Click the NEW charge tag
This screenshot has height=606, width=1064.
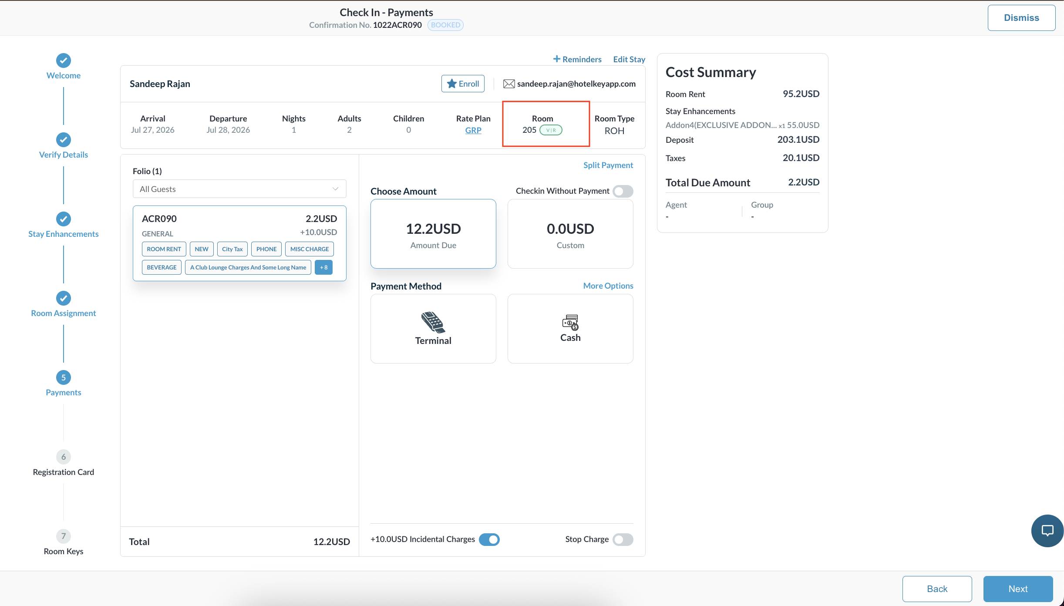[202, 249]
